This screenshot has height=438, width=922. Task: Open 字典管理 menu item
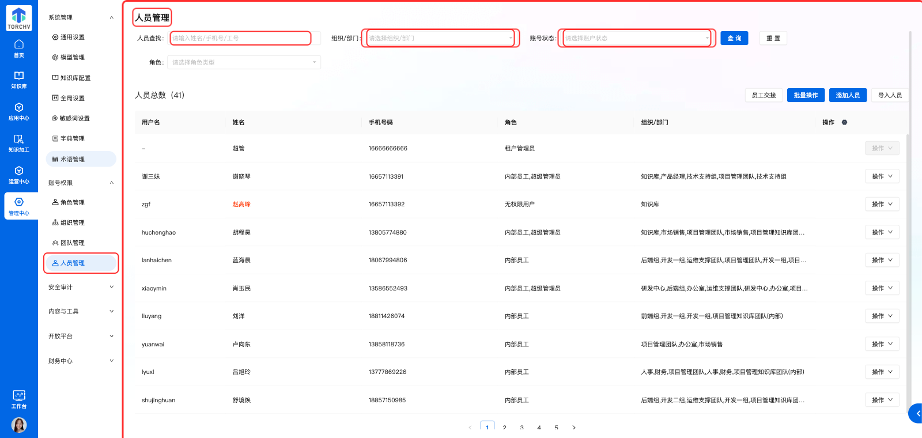(x=81, y=138)
